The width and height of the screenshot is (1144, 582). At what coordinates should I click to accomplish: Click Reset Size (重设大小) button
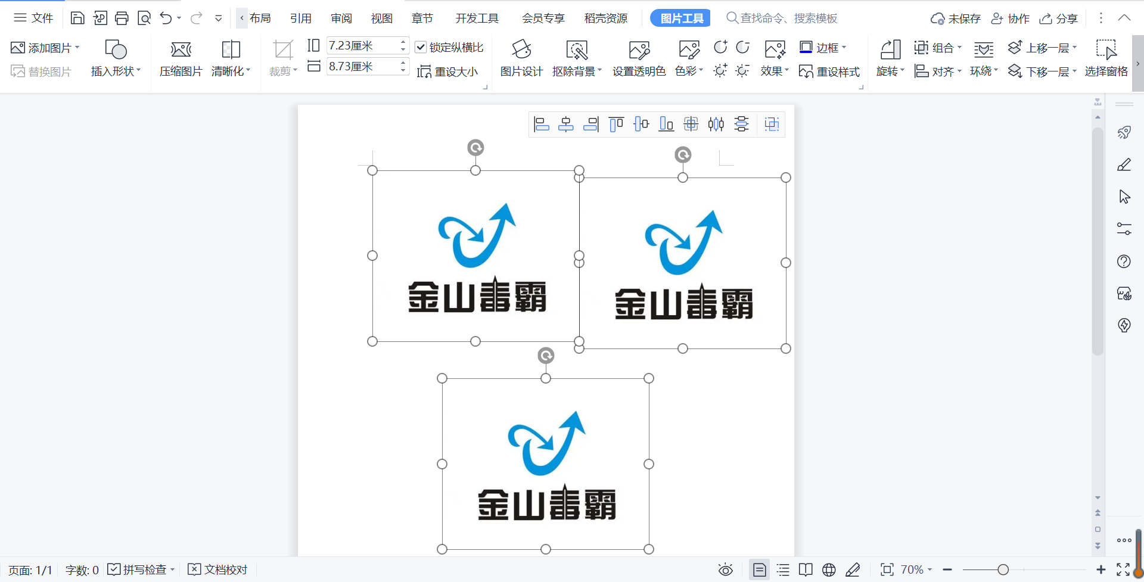point(447,71)
